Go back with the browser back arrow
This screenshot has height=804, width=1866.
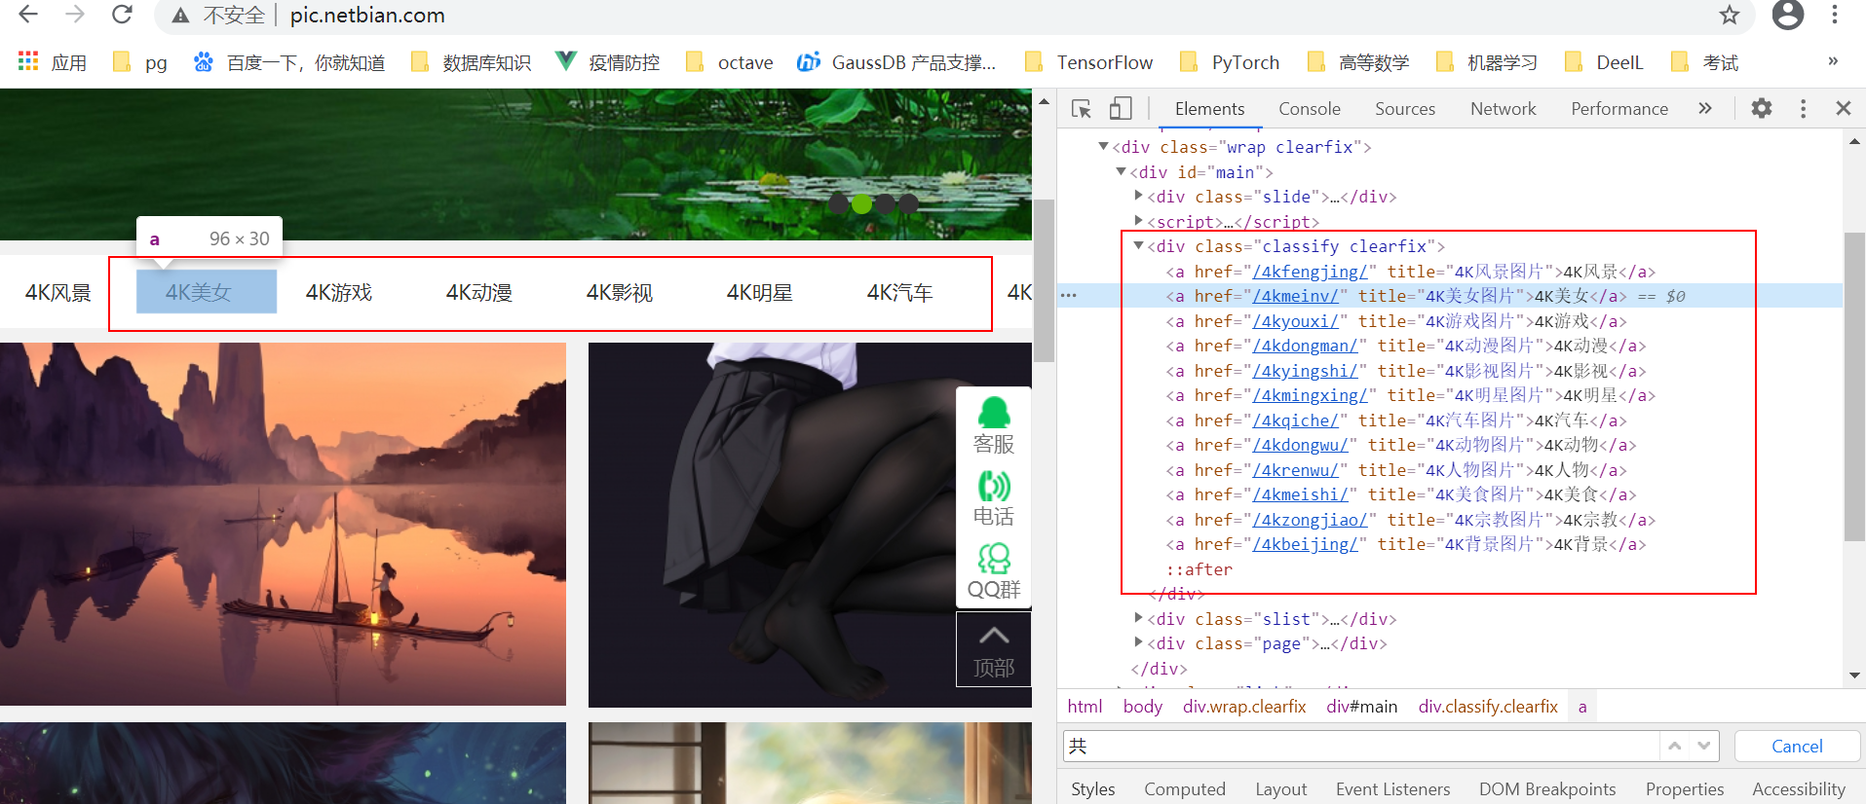(x=28, y=15)
